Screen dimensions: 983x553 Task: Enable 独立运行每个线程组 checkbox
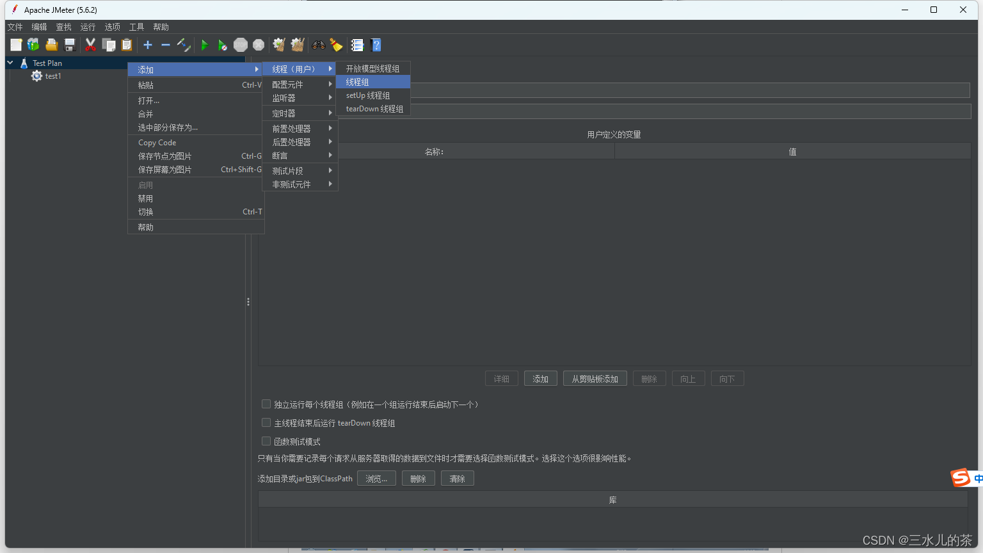pyautogui.click(x=266, y=404)
